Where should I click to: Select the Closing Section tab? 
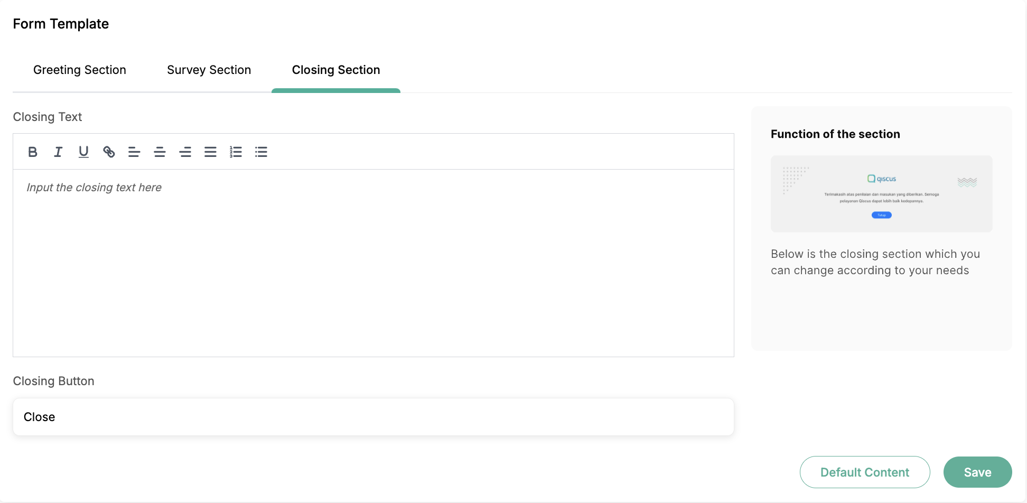click(x=336, y=70)
